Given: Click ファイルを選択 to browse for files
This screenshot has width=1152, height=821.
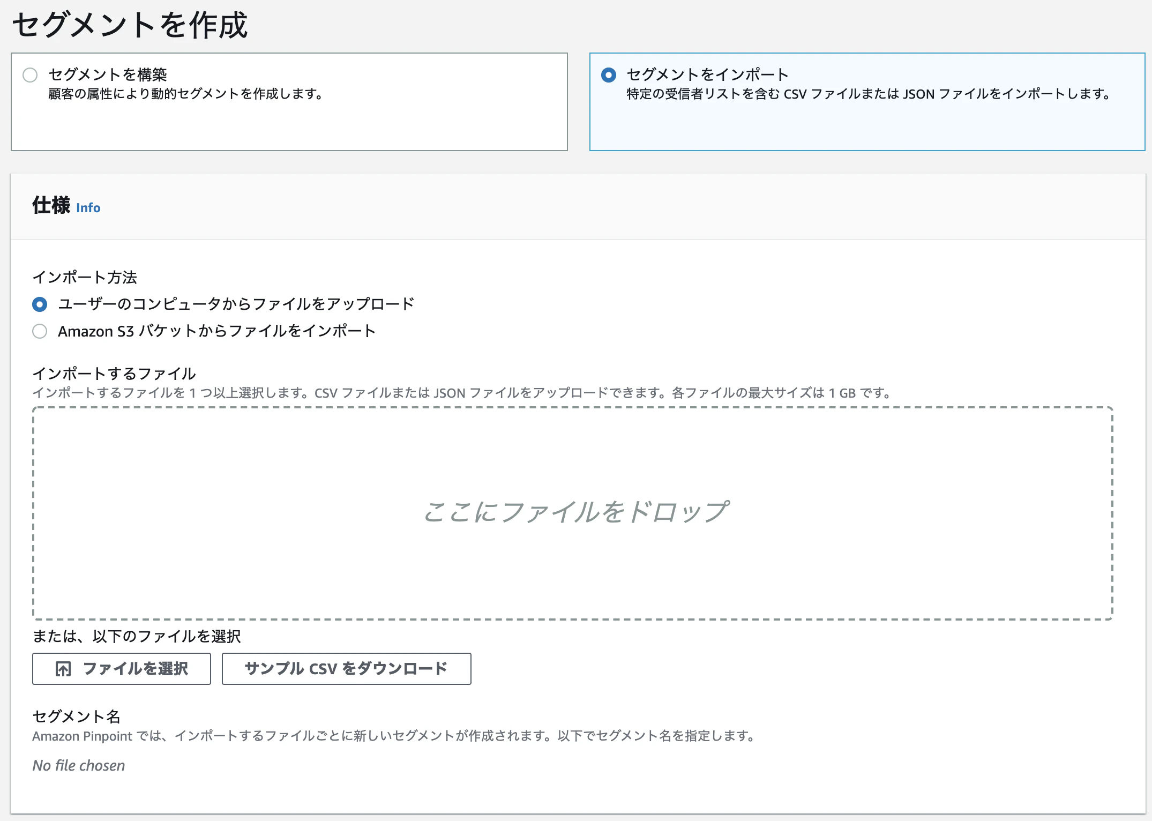Looking at the screenshot, I should click(121, 669).
